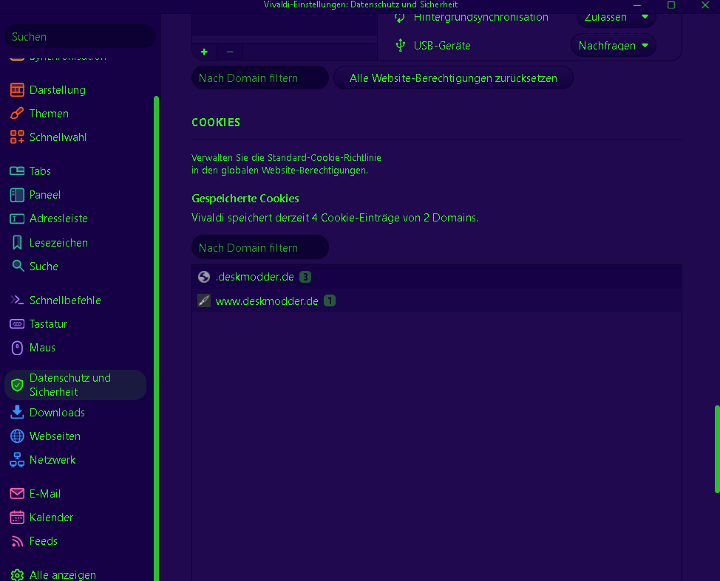Select the Kalender icon
Image resolution: width=720 pixels, height=581 pixels.
coord(17,518)
